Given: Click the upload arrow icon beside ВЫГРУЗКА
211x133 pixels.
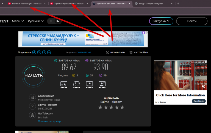Looking at the screenshot, I should pyautogui.click(x=87, y=61).
